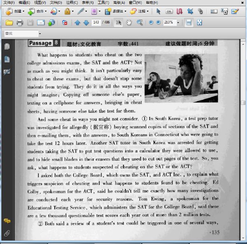Expand the 查找 find options arrow
The image size is (247, 244).
pos(40,34)
